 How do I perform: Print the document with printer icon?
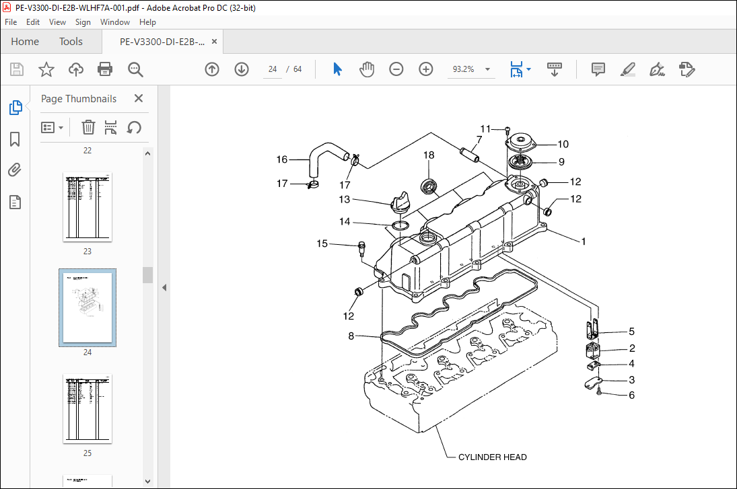105,69
